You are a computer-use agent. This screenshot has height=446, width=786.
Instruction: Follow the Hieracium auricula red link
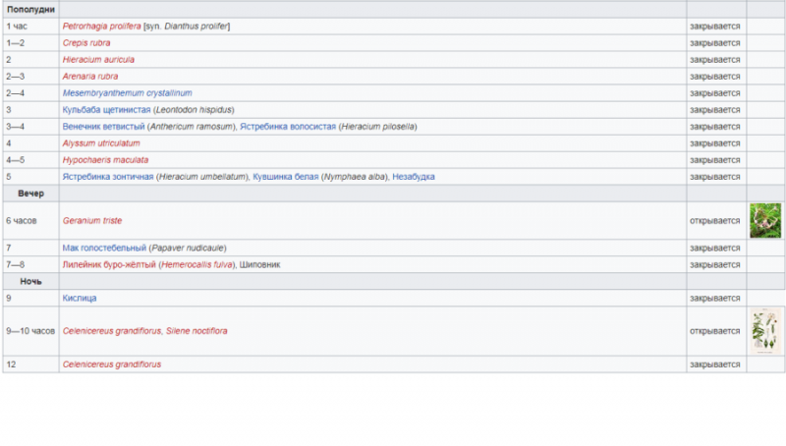coord(98,60)
